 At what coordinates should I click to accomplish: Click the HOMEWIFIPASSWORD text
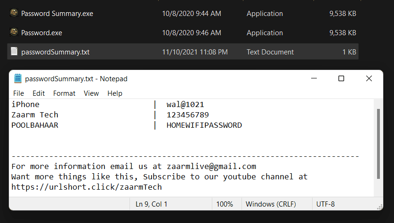pyautogui.click(x=204, y=125)
